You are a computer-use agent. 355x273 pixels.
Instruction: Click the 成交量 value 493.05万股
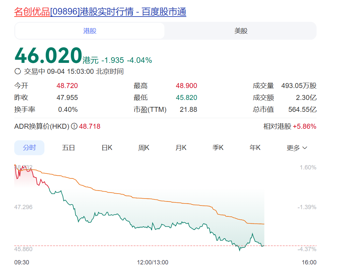click(299, 86)
